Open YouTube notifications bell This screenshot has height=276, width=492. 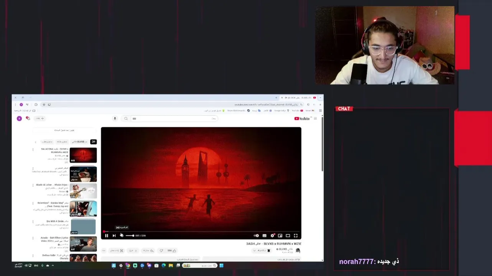pyautogui.click(x=28, y=118)
